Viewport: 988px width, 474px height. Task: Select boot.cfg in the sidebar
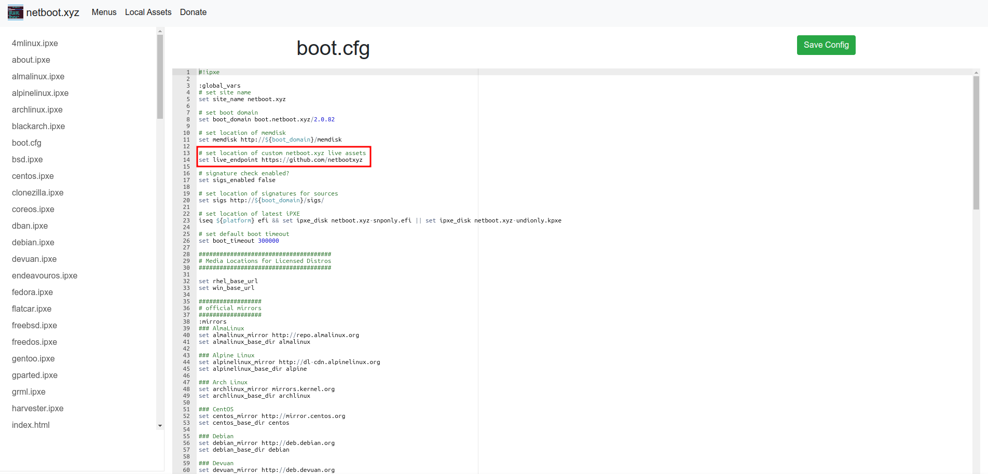(26, 143)
